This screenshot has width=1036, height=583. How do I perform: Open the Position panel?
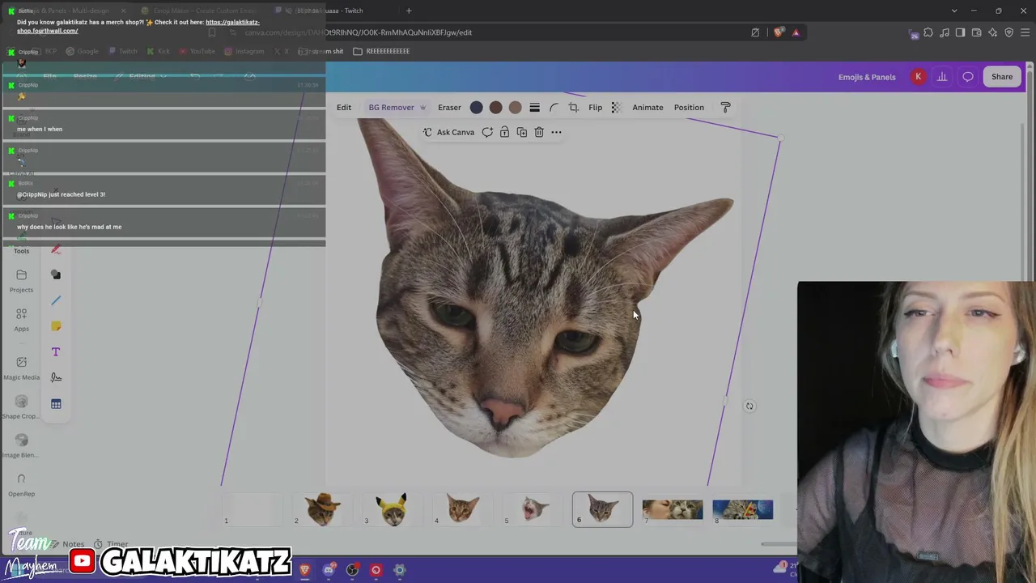coord(689,107)
